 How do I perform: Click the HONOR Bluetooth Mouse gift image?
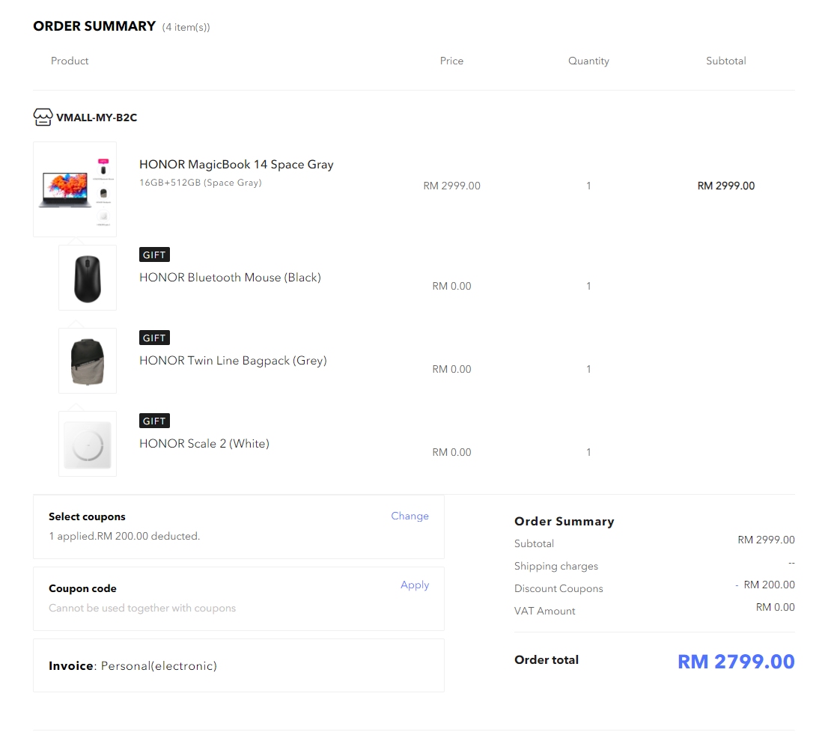pyautogui.click(x=88, y=278)
